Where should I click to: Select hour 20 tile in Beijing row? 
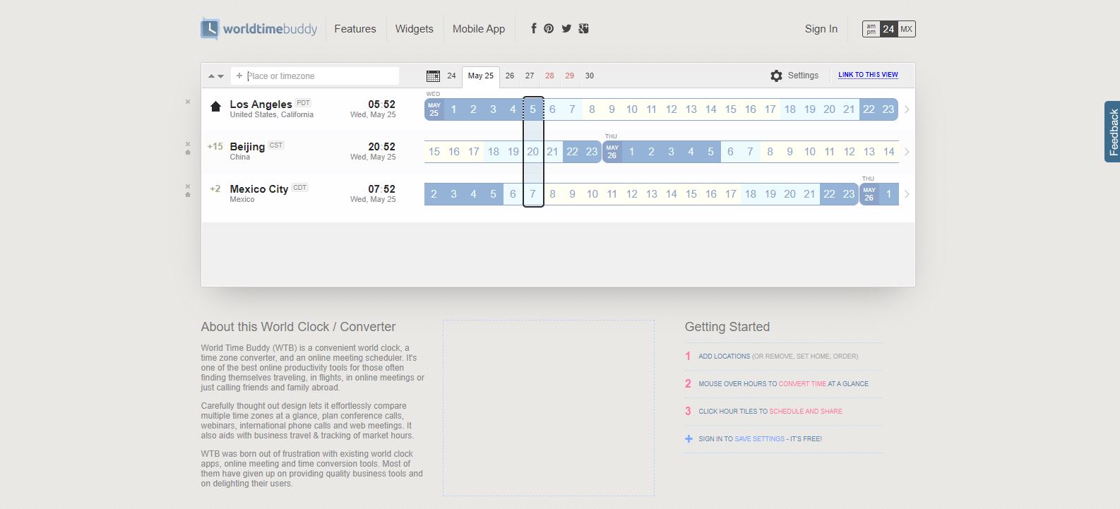533,152
